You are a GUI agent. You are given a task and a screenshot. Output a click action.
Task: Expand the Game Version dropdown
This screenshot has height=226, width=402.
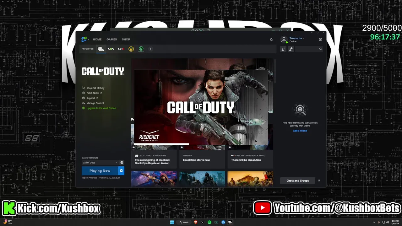[x=100, y=163]
